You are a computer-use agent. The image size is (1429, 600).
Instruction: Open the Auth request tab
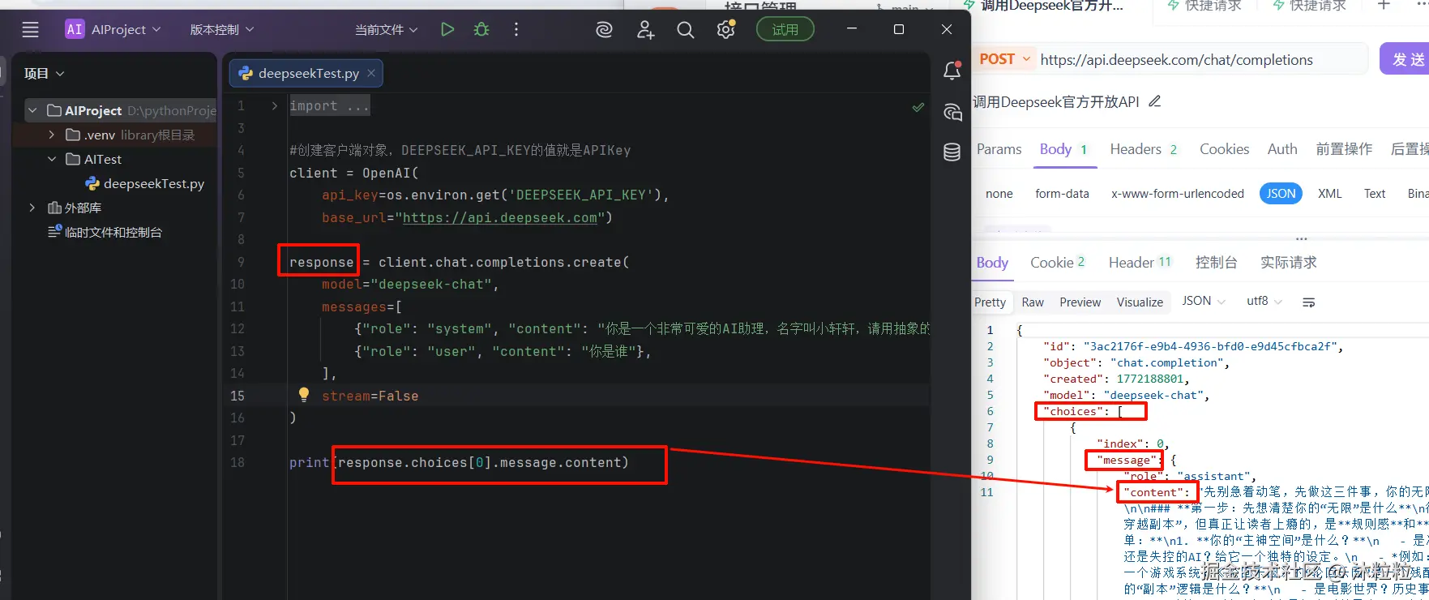pyautogui.click(x=1282, y=149)
